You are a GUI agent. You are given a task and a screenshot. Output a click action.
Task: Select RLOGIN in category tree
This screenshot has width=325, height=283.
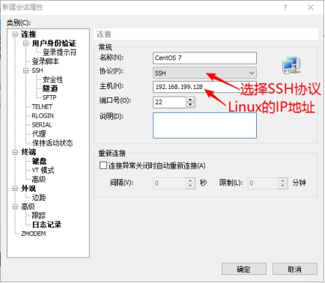(x=43, y=116)
